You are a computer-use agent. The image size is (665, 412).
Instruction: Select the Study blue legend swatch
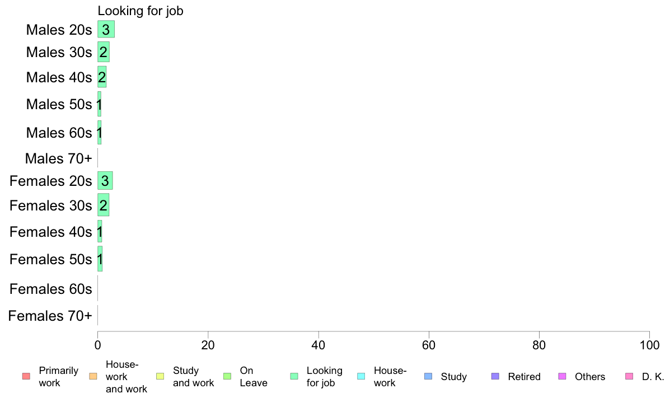pos(428,376)
